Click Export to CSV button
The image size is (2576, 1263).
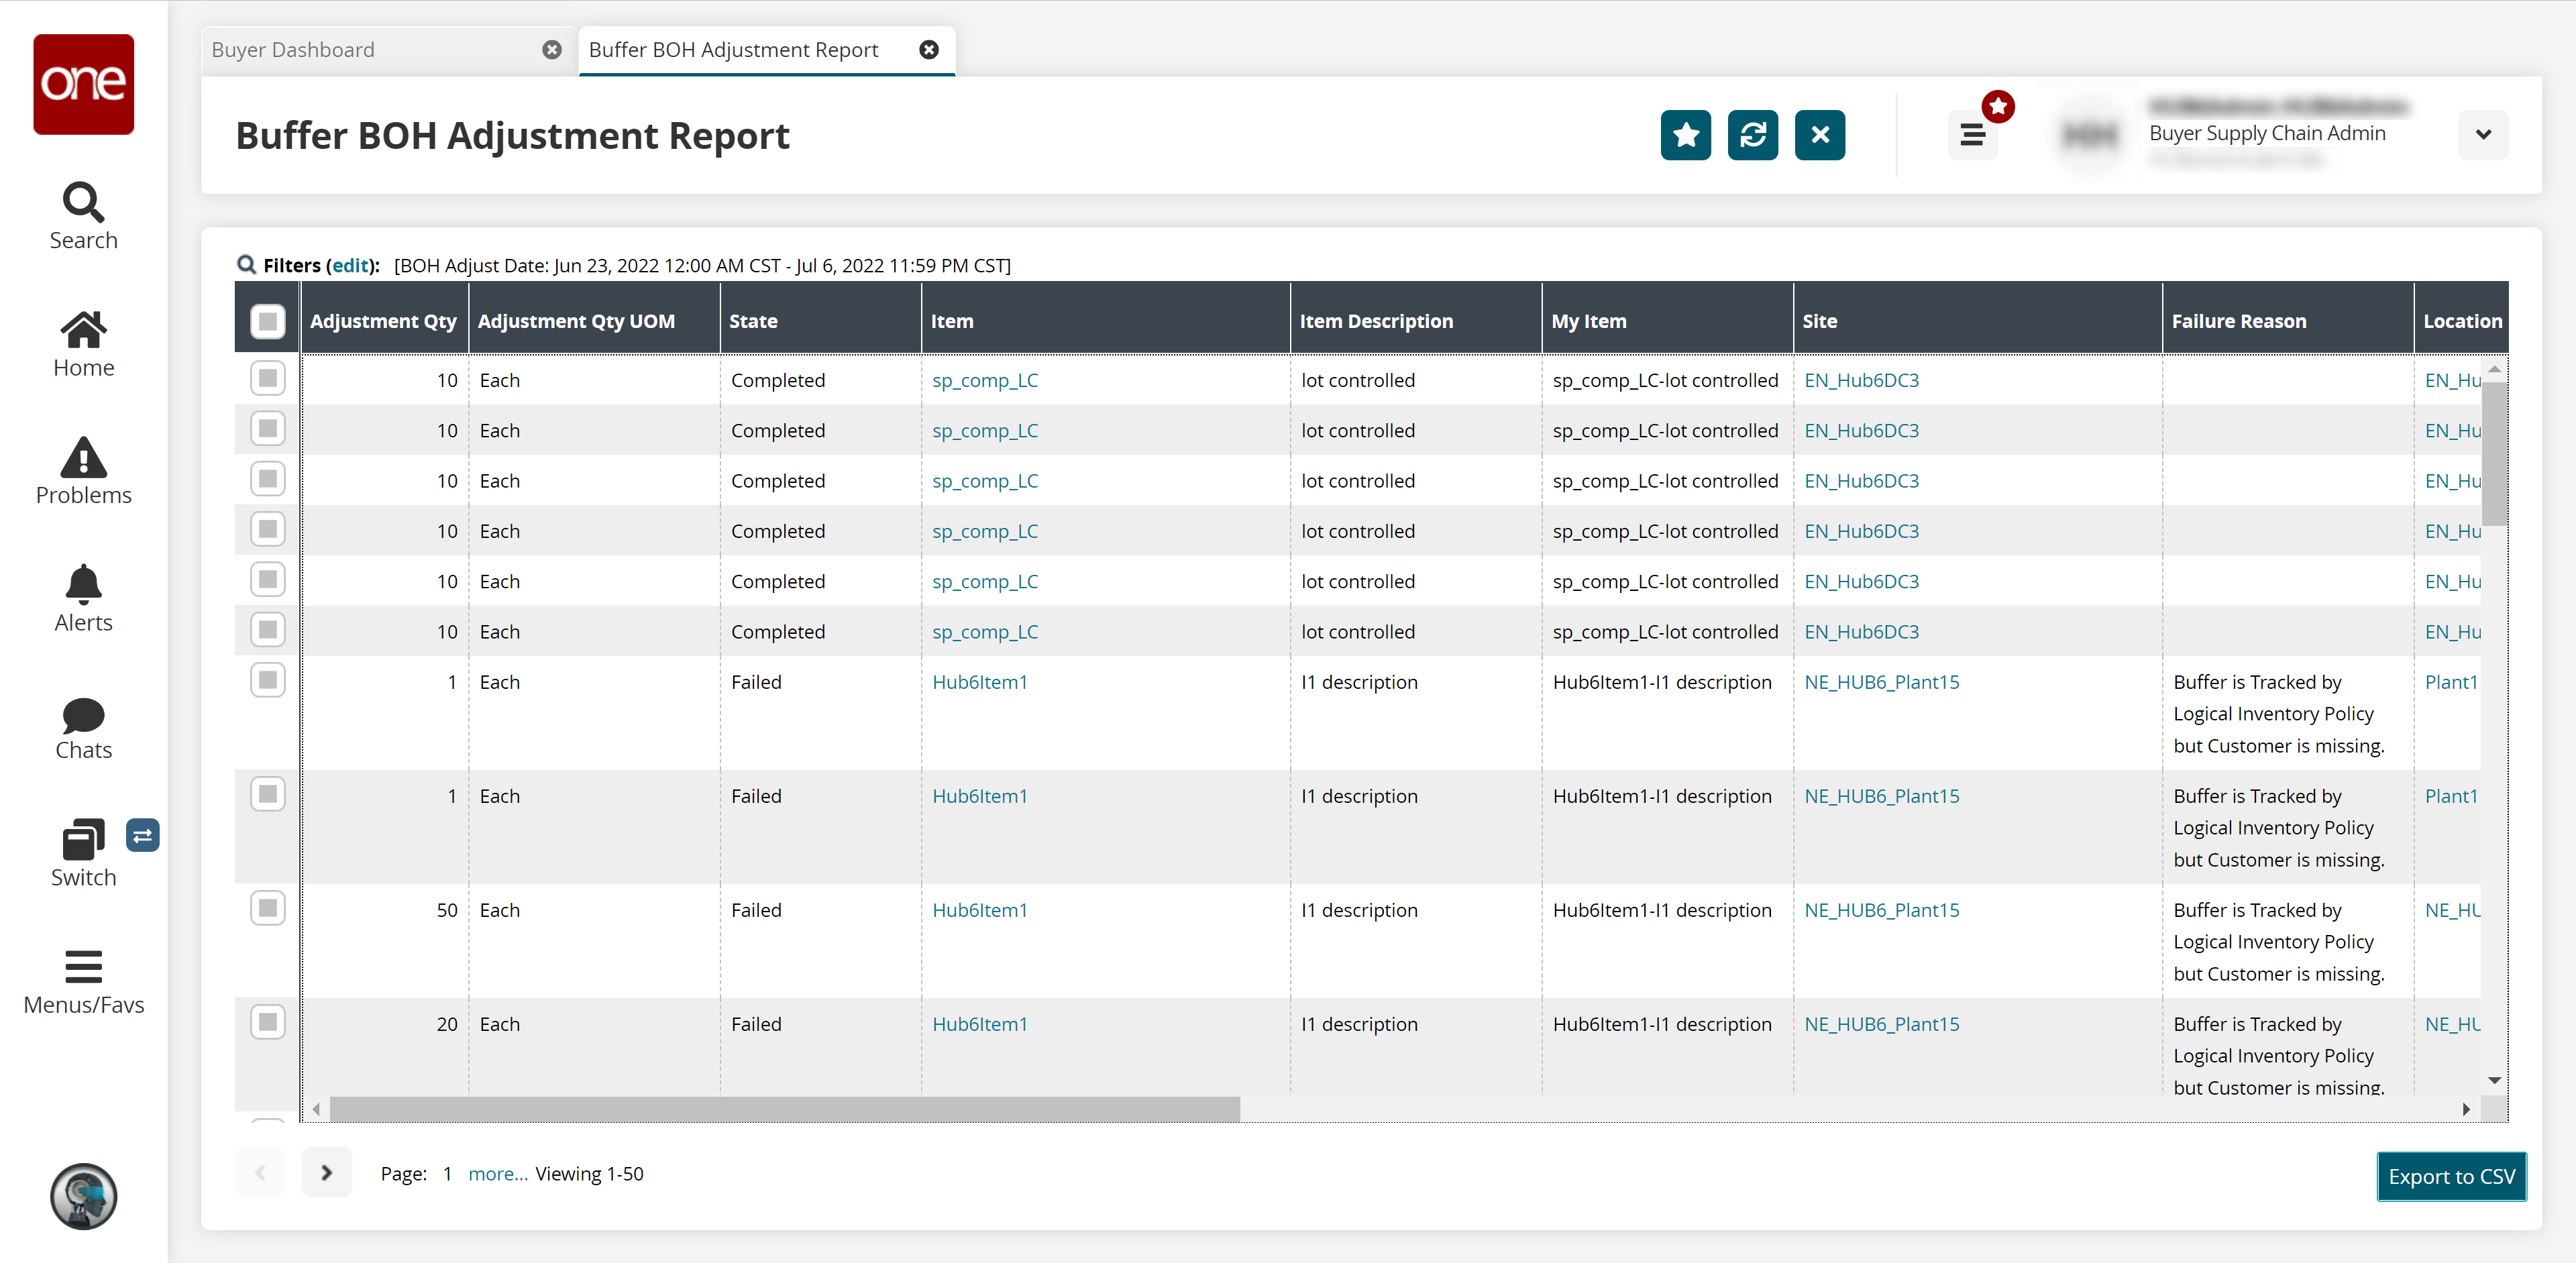[2451, 1176]
